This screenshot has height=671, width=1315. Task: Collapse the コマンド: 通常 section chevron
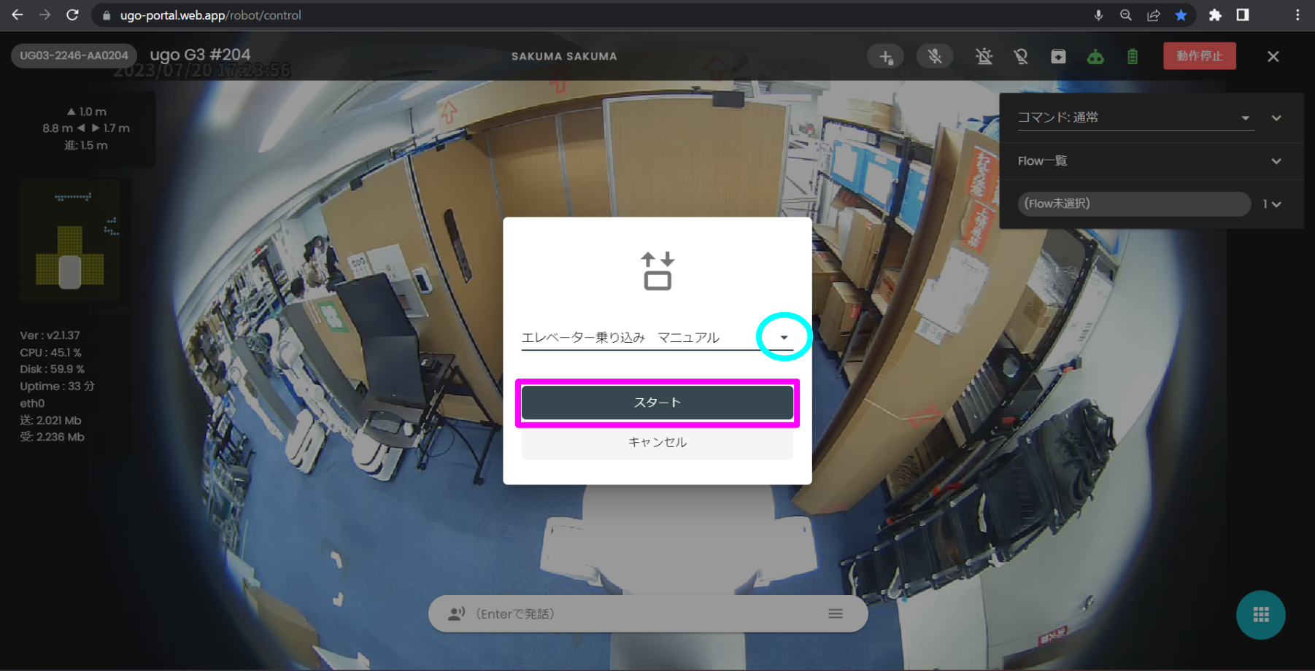coord(1277,117)
